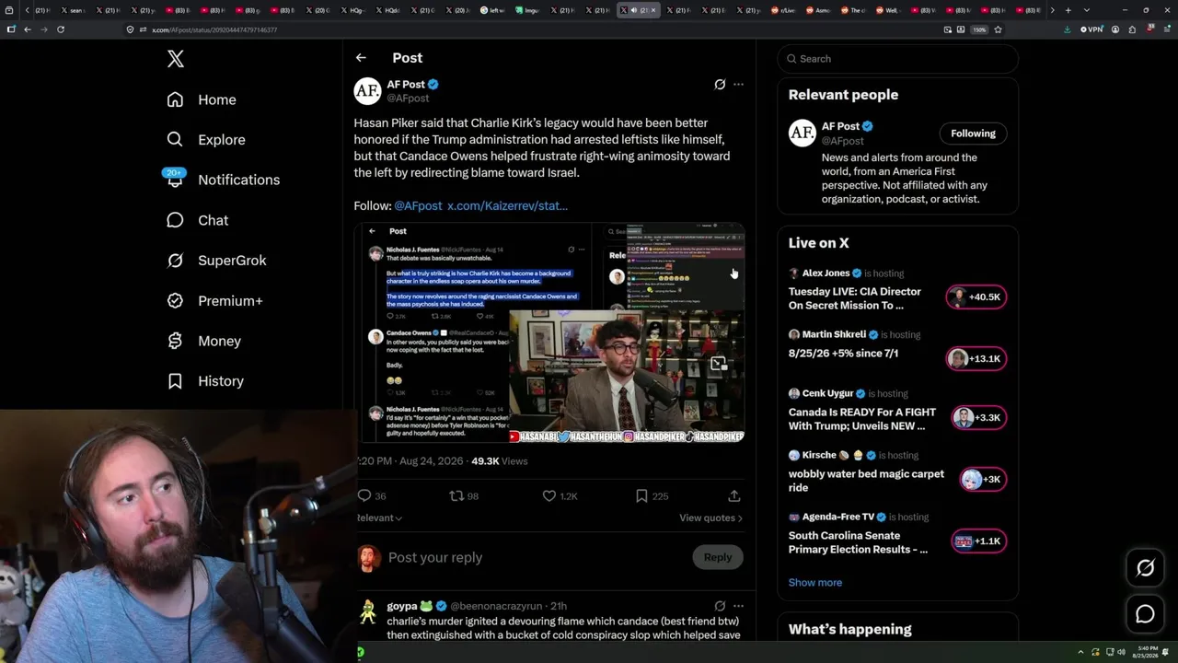Open Home from the sidebar
The width and height of the screenshot is (1178, 663).
(x=202, y=99)
